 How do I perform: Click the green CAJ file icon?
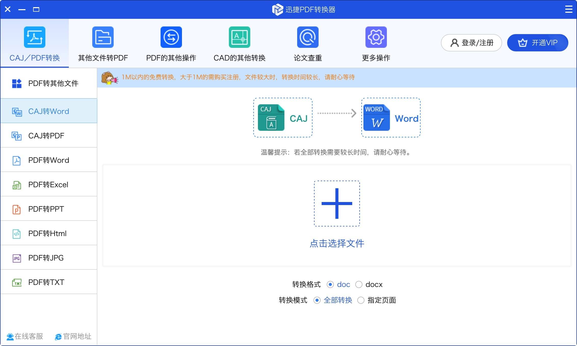271,118
